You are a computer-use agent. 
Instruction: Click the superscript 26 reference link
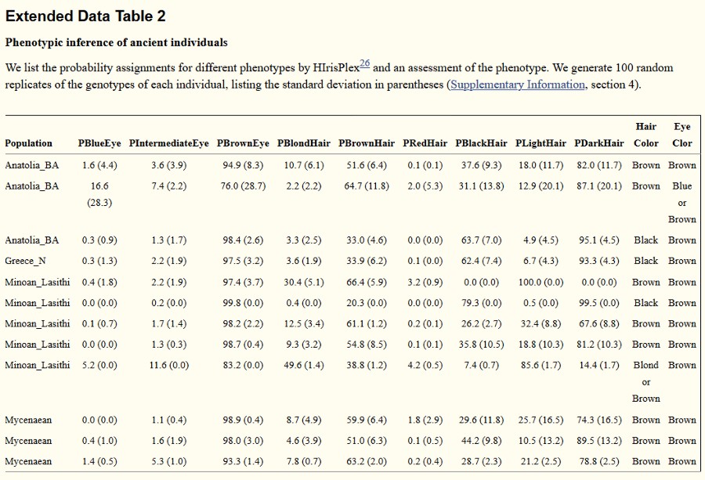tap(364, 63)
